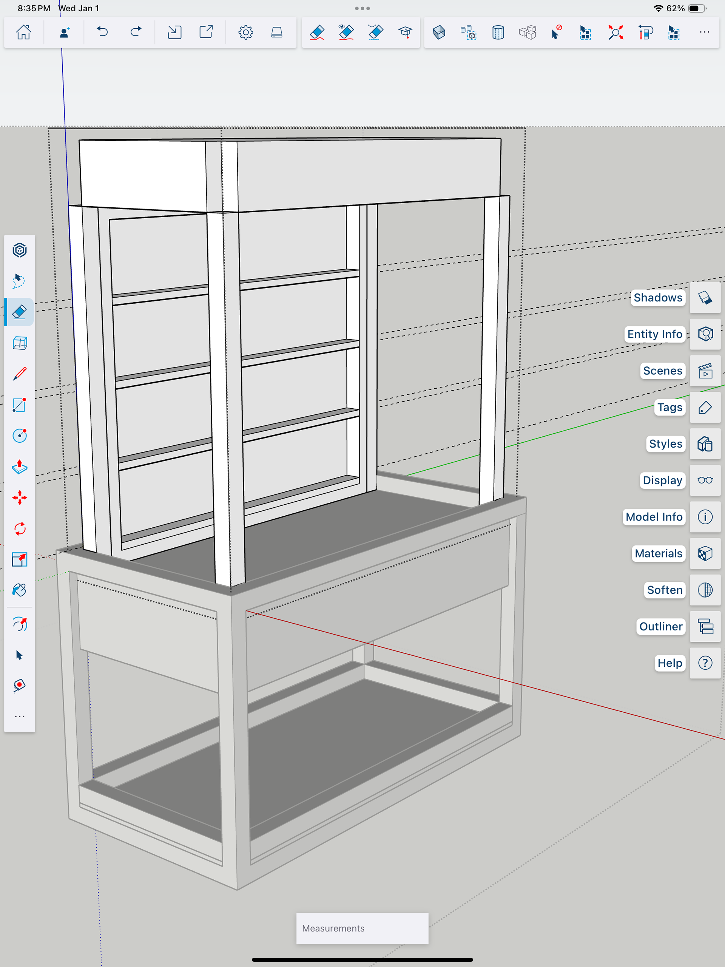Select the Line pencil tool

coord(19,374)
